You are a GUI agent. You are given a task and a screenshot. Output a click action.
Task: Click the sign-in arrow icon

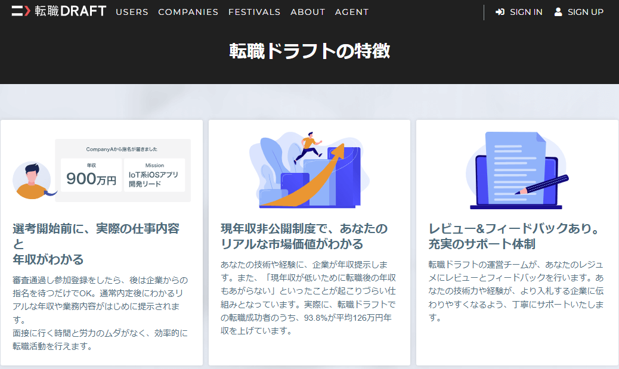pyautogui.click(x=500, y=12)
